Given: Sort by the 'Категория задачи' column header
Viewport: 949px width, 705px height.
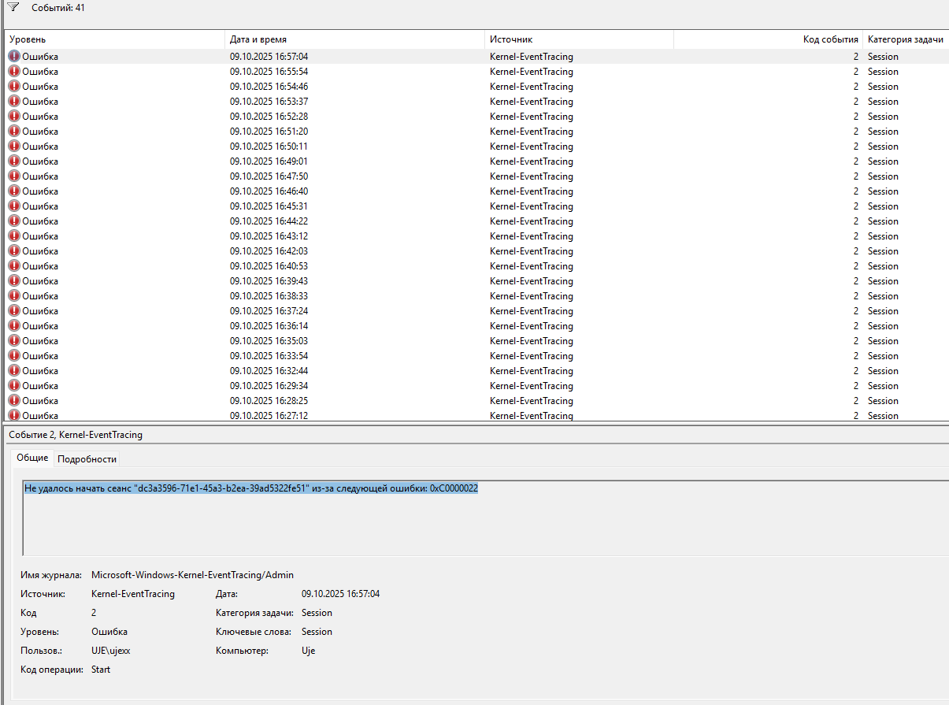Looking at the screenshot, I should pos(906,39).
